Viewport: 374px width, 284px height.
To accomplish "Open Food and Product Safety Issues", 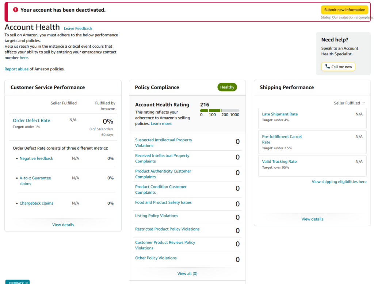I will (163, 202).
